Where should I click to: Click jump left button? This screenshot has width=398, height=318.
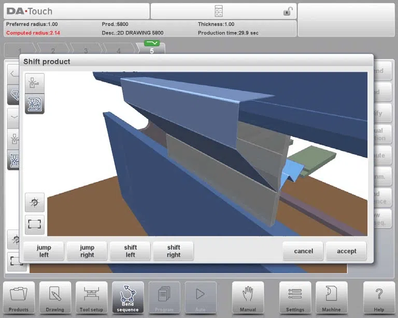point(44,251)
